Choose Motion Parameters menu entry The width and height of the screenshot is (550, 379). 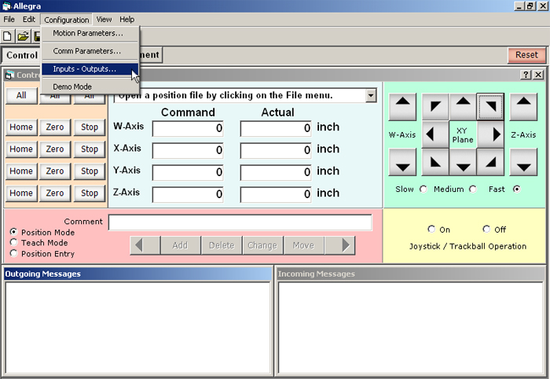tap(90, 33)
